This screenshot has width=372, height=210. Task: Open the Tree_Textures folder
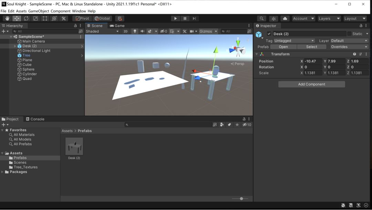(25, 167)
